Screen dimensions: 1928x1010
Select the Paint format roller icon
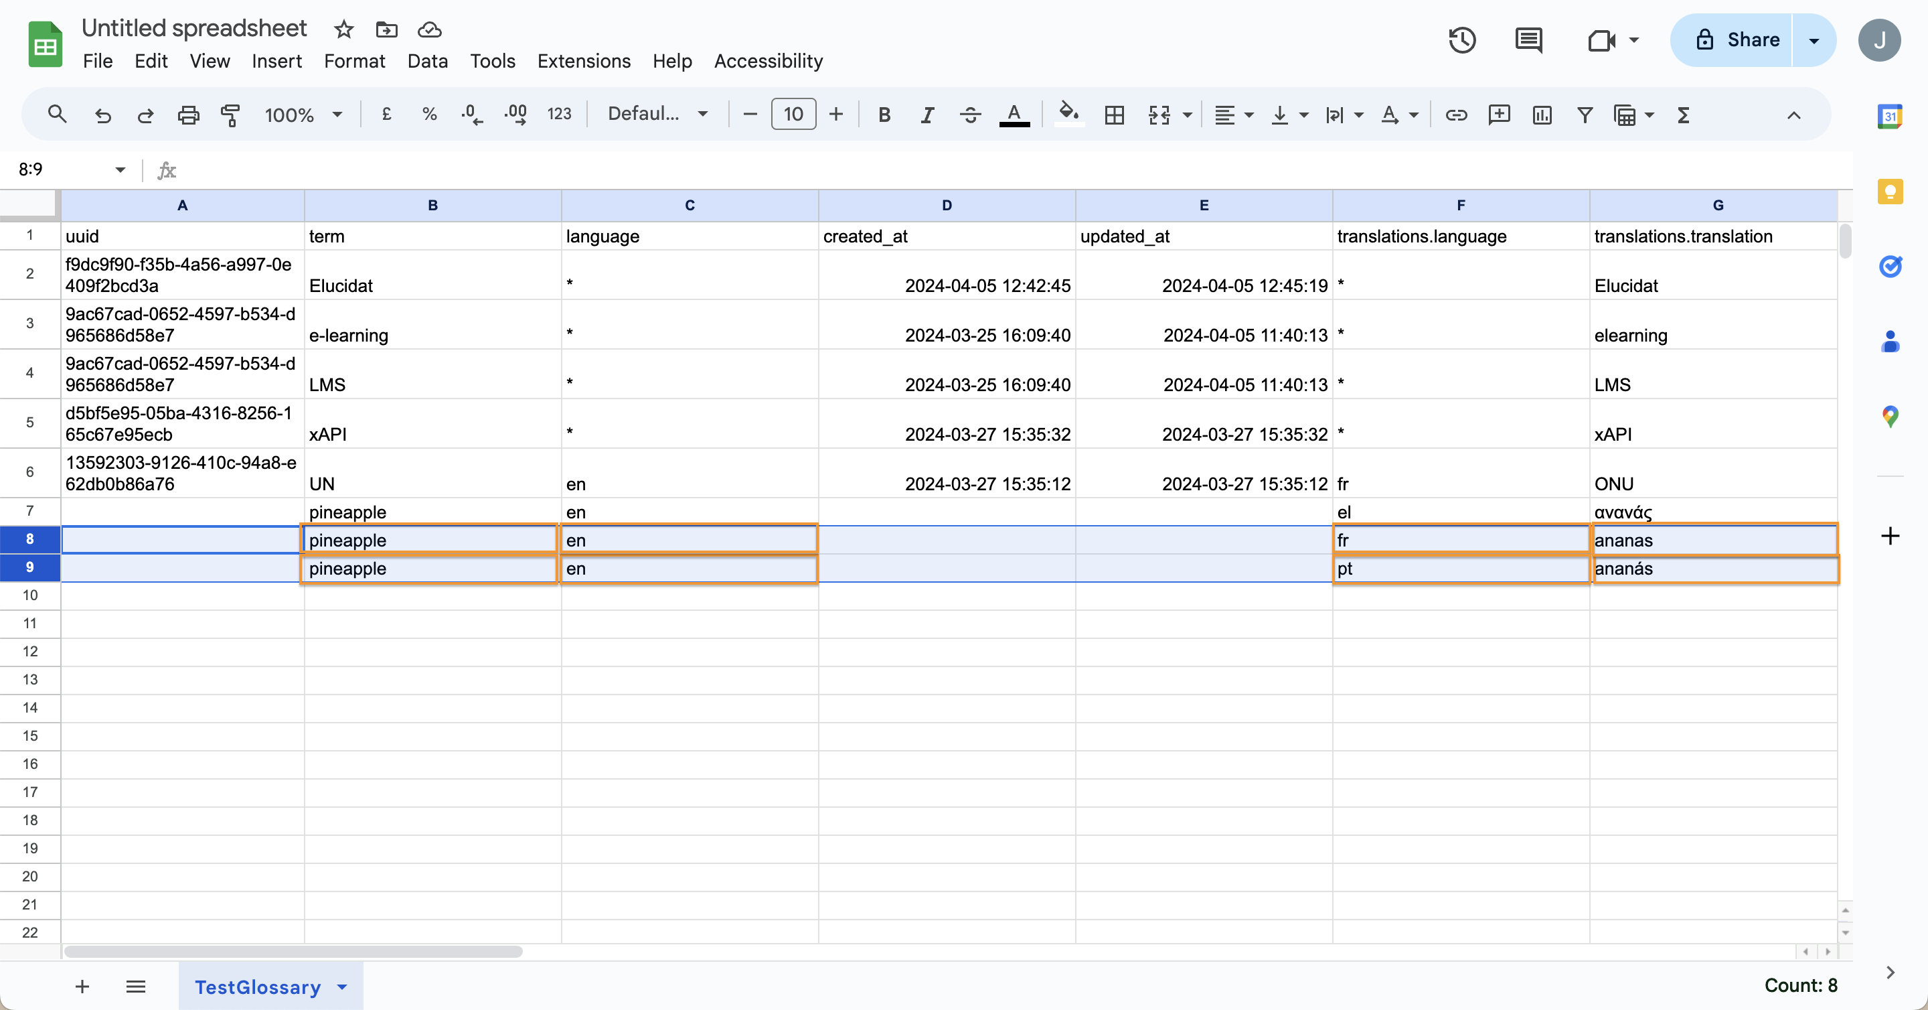tap(230, 115)
